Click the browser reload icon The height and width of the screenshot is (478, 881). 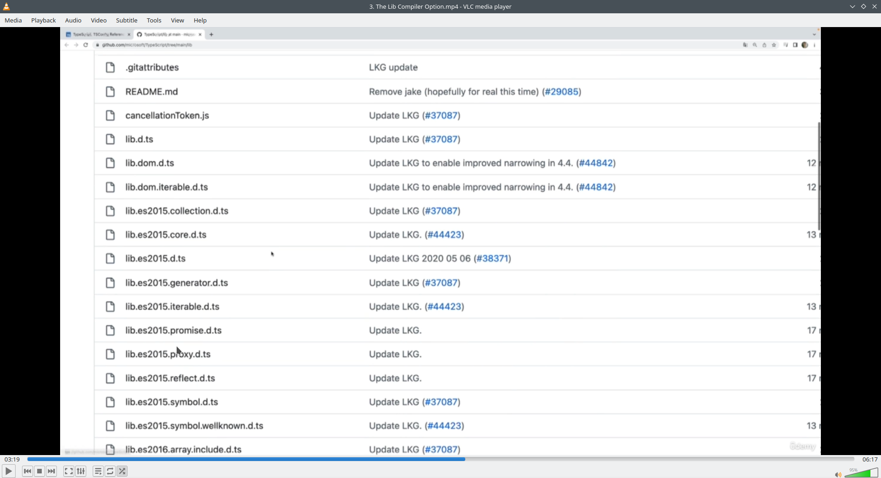86,45
